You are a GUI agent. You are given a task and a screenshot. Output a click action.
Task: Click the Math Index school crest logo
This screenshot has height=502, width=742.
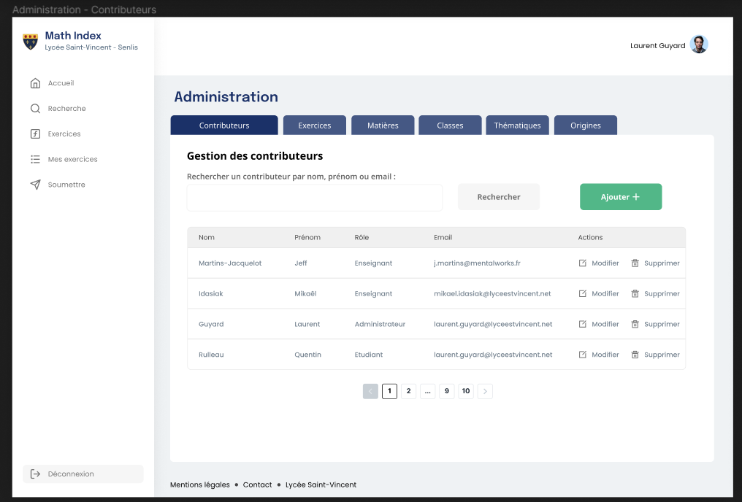(30, 42)
